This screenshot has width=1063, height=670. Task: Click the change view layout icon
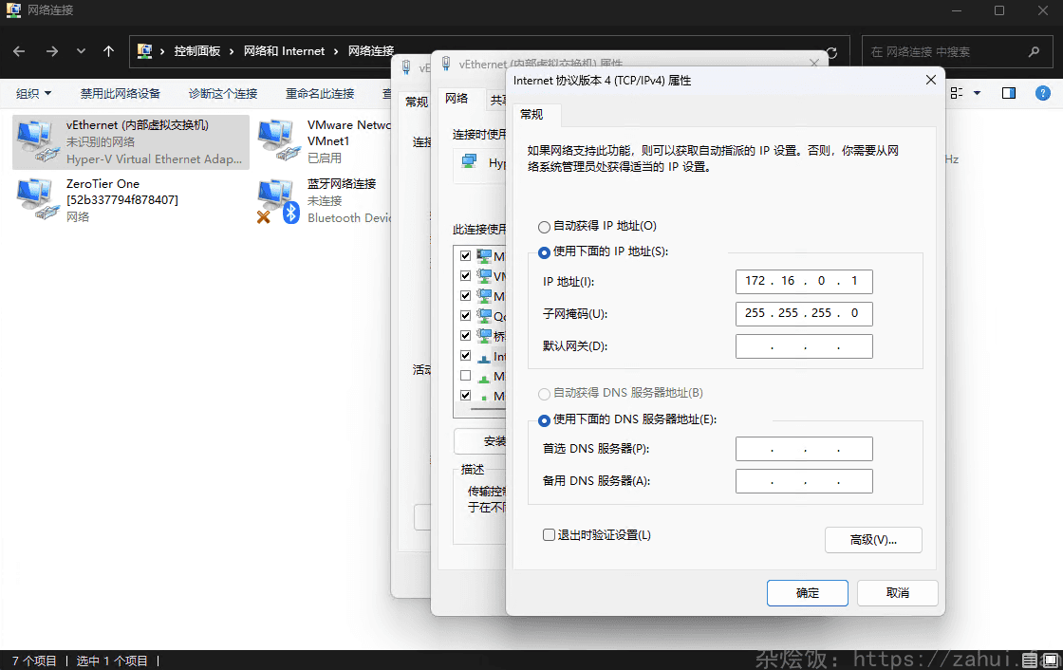coord(955,93)
